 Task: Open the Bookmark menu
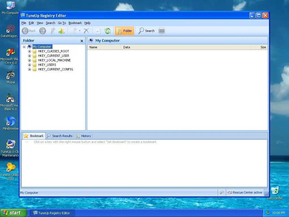click(75, 23)
